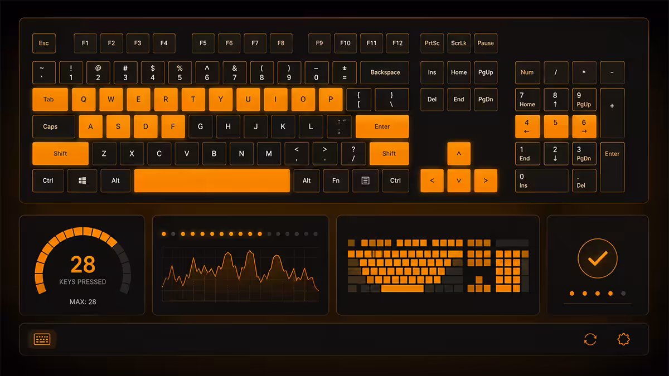Click the numpad 0 Ins key

tap(541, 180)
